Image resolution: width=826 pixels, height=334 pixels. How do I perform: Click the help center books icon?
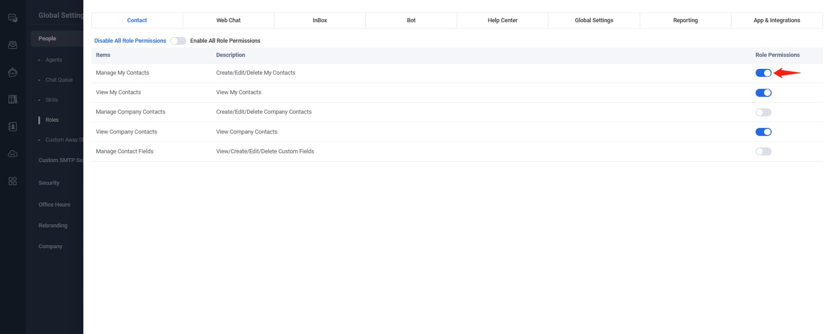pos(12,99)
